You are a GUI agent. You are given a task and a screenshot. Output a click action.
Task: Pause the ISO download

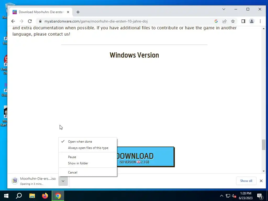tap(88, 157)
